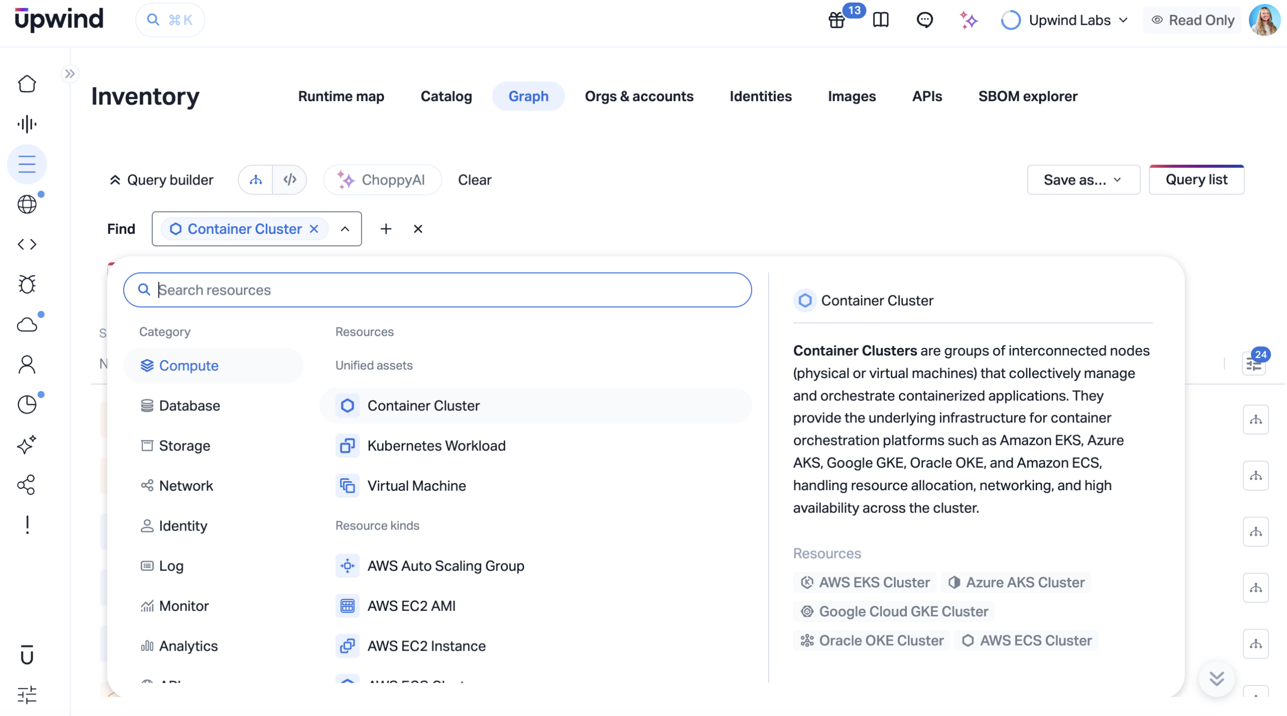Select the Log category
This screenshot has width=1287, height=716.
click(x=213, y=566)
